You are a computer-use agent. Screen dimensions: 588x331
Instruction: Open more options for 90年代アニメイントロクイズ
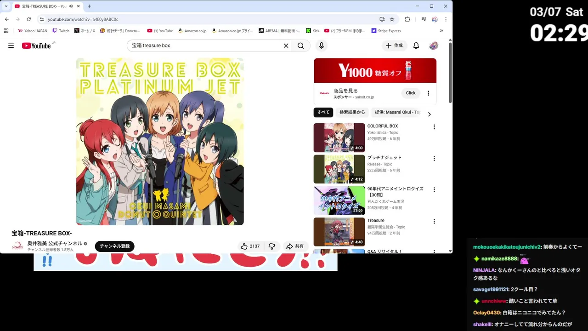pos(434,189)
